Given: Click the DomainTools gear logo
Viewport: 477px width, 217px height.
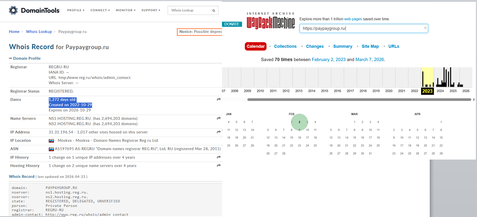Looking at the screenshot, I should point(14,10).
